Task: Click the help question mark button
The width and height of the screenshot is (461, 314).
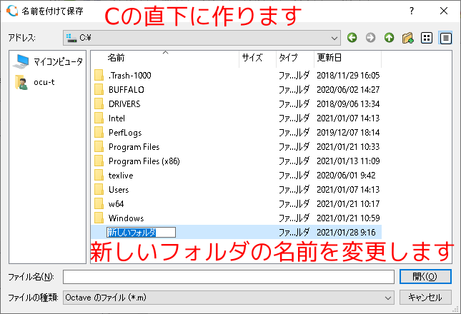Action: pyautogui.click(x=412, y=11)
